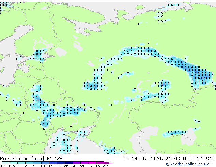The height and width of the screenshot is (167, 216).
Task: Click the '20' legend scale label
Action: 58,166
